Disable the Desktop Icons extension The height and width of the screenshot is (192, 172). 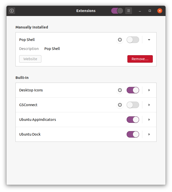click(133, 90)
